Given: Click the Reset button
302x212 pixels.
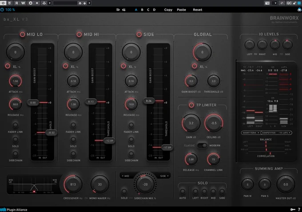Looking at the screenshot, I should click(x=198, y=10).
